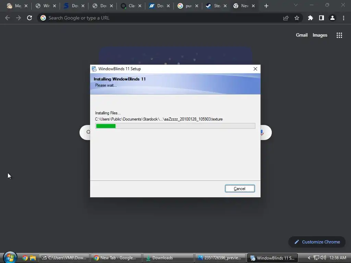351x263 pixels.
Task: Toggle the Chrome side panel icon
Action: [x=321, y=18]
